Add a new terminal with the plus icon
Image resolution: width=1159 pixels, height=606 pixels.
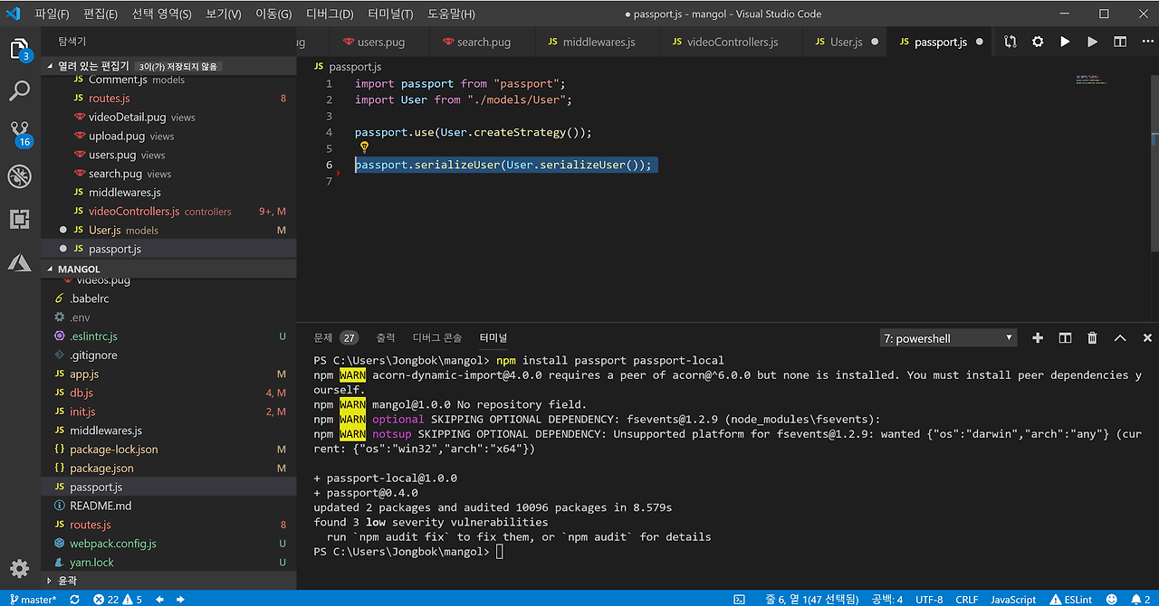point(1038,338)
